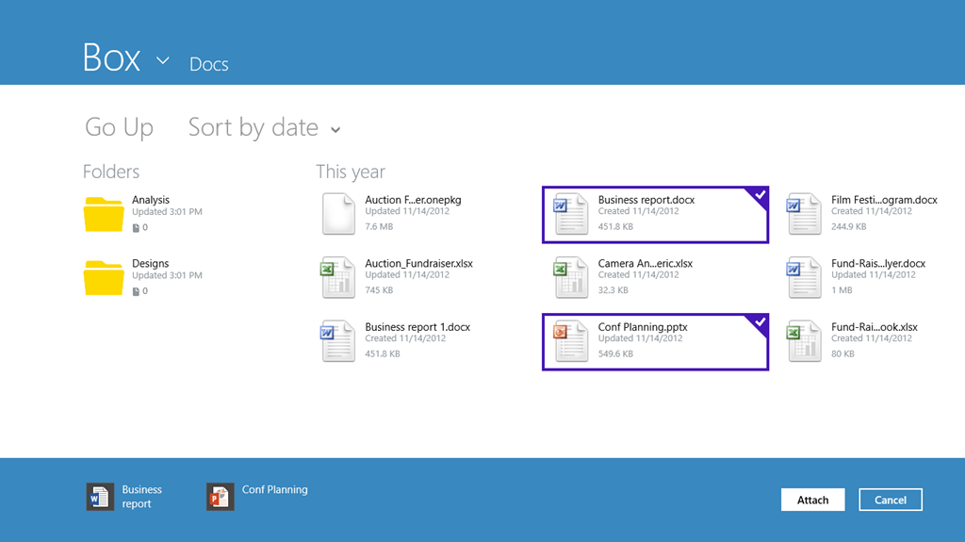Click the This year group heading

pyautogui.click(x=351, y=172)
